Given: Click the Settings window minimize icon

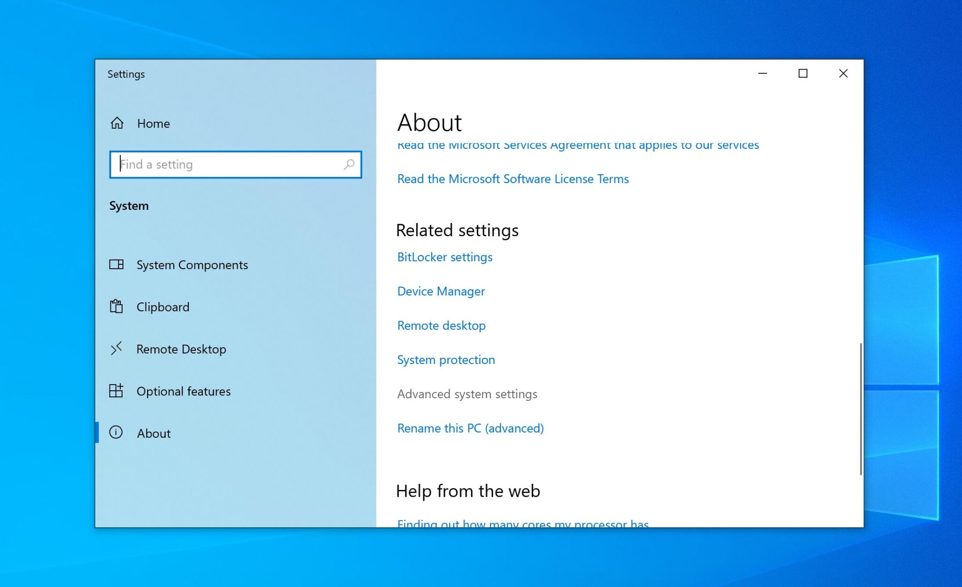Looking at the screenshot, I should [762, 74].
